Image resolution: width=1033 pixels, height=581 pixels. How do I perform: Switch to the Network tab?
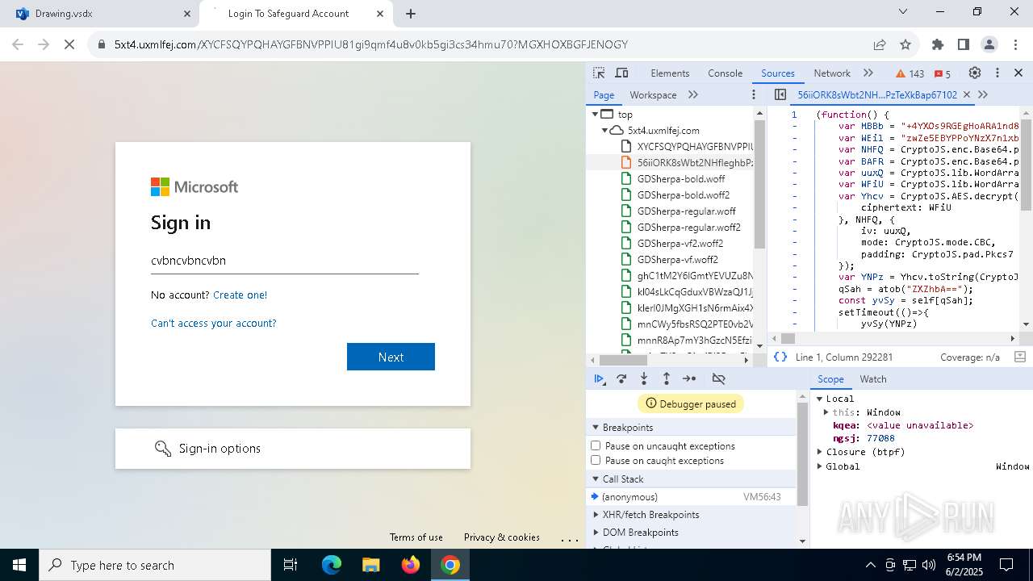(832, 73)
